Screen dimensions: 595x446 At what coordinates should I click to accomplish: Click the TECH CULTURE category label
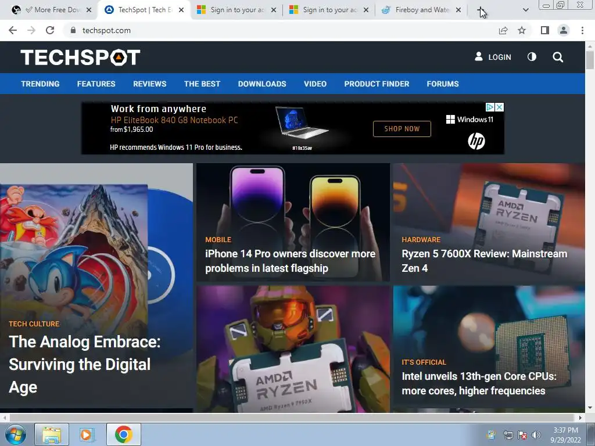point(34,324)
